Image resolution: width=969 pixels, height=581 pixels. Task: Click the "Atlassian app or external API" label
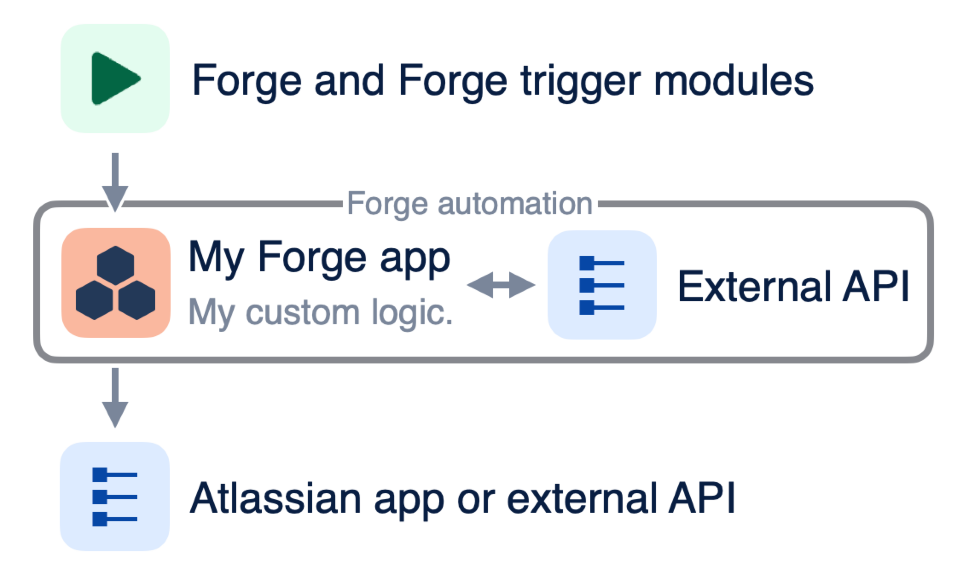462,498
